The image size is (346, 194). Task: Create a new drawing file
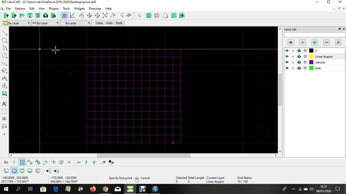tap(6, 16)
